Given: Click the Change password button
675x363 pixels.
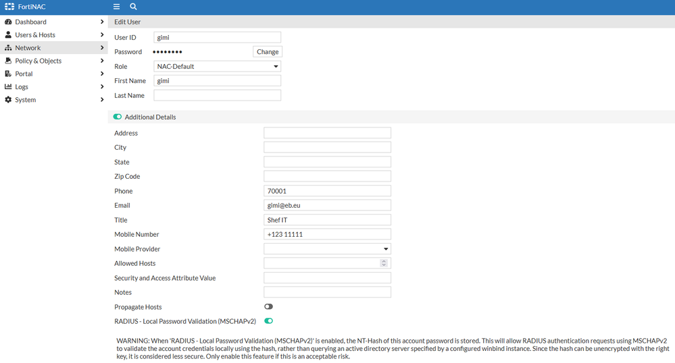Looking at the screenshot, I should point(268,52).
